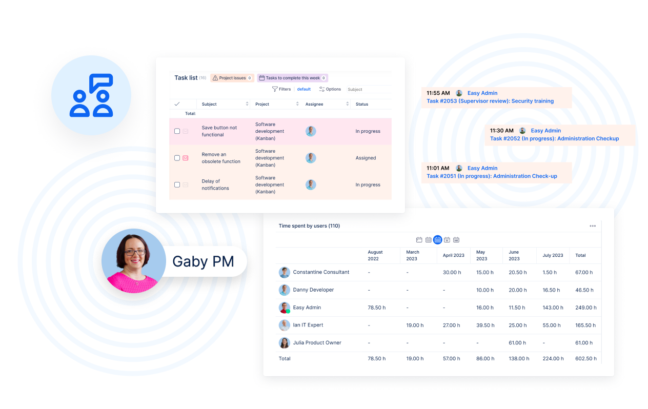Sort by the Project column arrows

297,104
